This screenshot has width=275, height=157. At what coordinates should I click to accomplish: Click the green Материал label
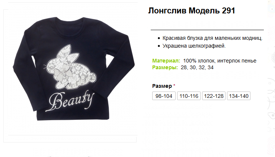pyautogui.click(x=166, y=61)
